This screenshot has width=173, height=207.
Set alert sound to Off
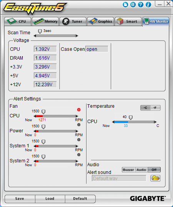click(x=154, y=170)
